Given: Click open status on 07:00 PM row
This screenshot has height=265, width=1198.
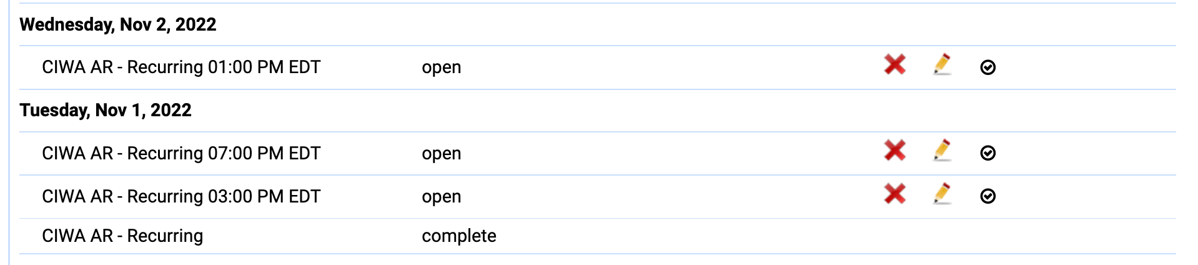Looking at the screenshot, I should point(441,153).
